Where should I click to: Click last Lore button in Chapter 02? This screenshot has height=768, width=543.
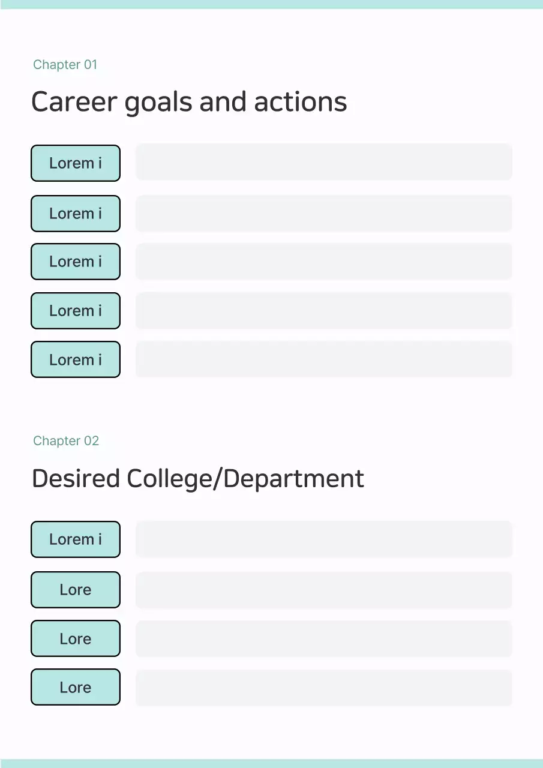point(76,687)
